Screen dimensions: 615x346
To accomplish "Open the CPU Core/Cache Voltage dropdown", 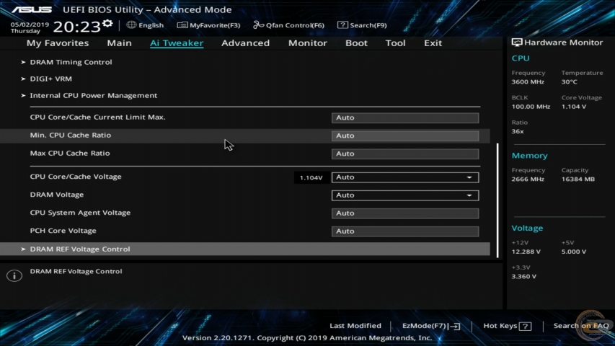I will tap(405, 177).
